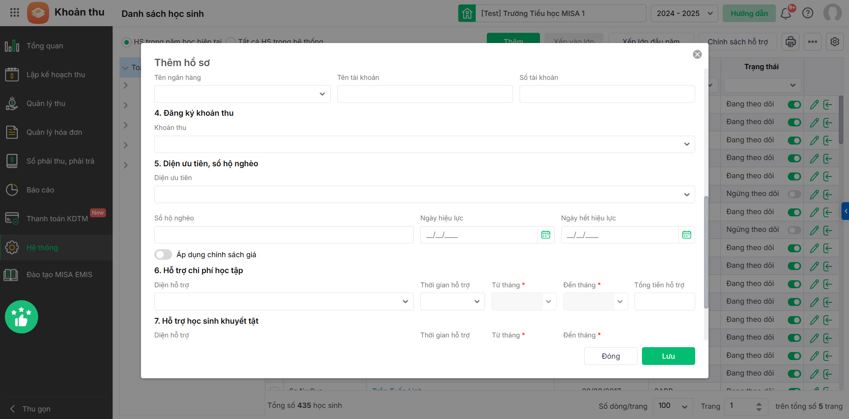The height and width of the screenshot is (419, 849).
Task: Open the help question mark icon
Action: pos(808,13)
